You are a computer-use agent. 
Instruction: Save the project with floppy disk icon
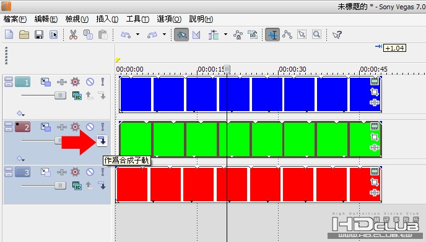click(39, 35)
